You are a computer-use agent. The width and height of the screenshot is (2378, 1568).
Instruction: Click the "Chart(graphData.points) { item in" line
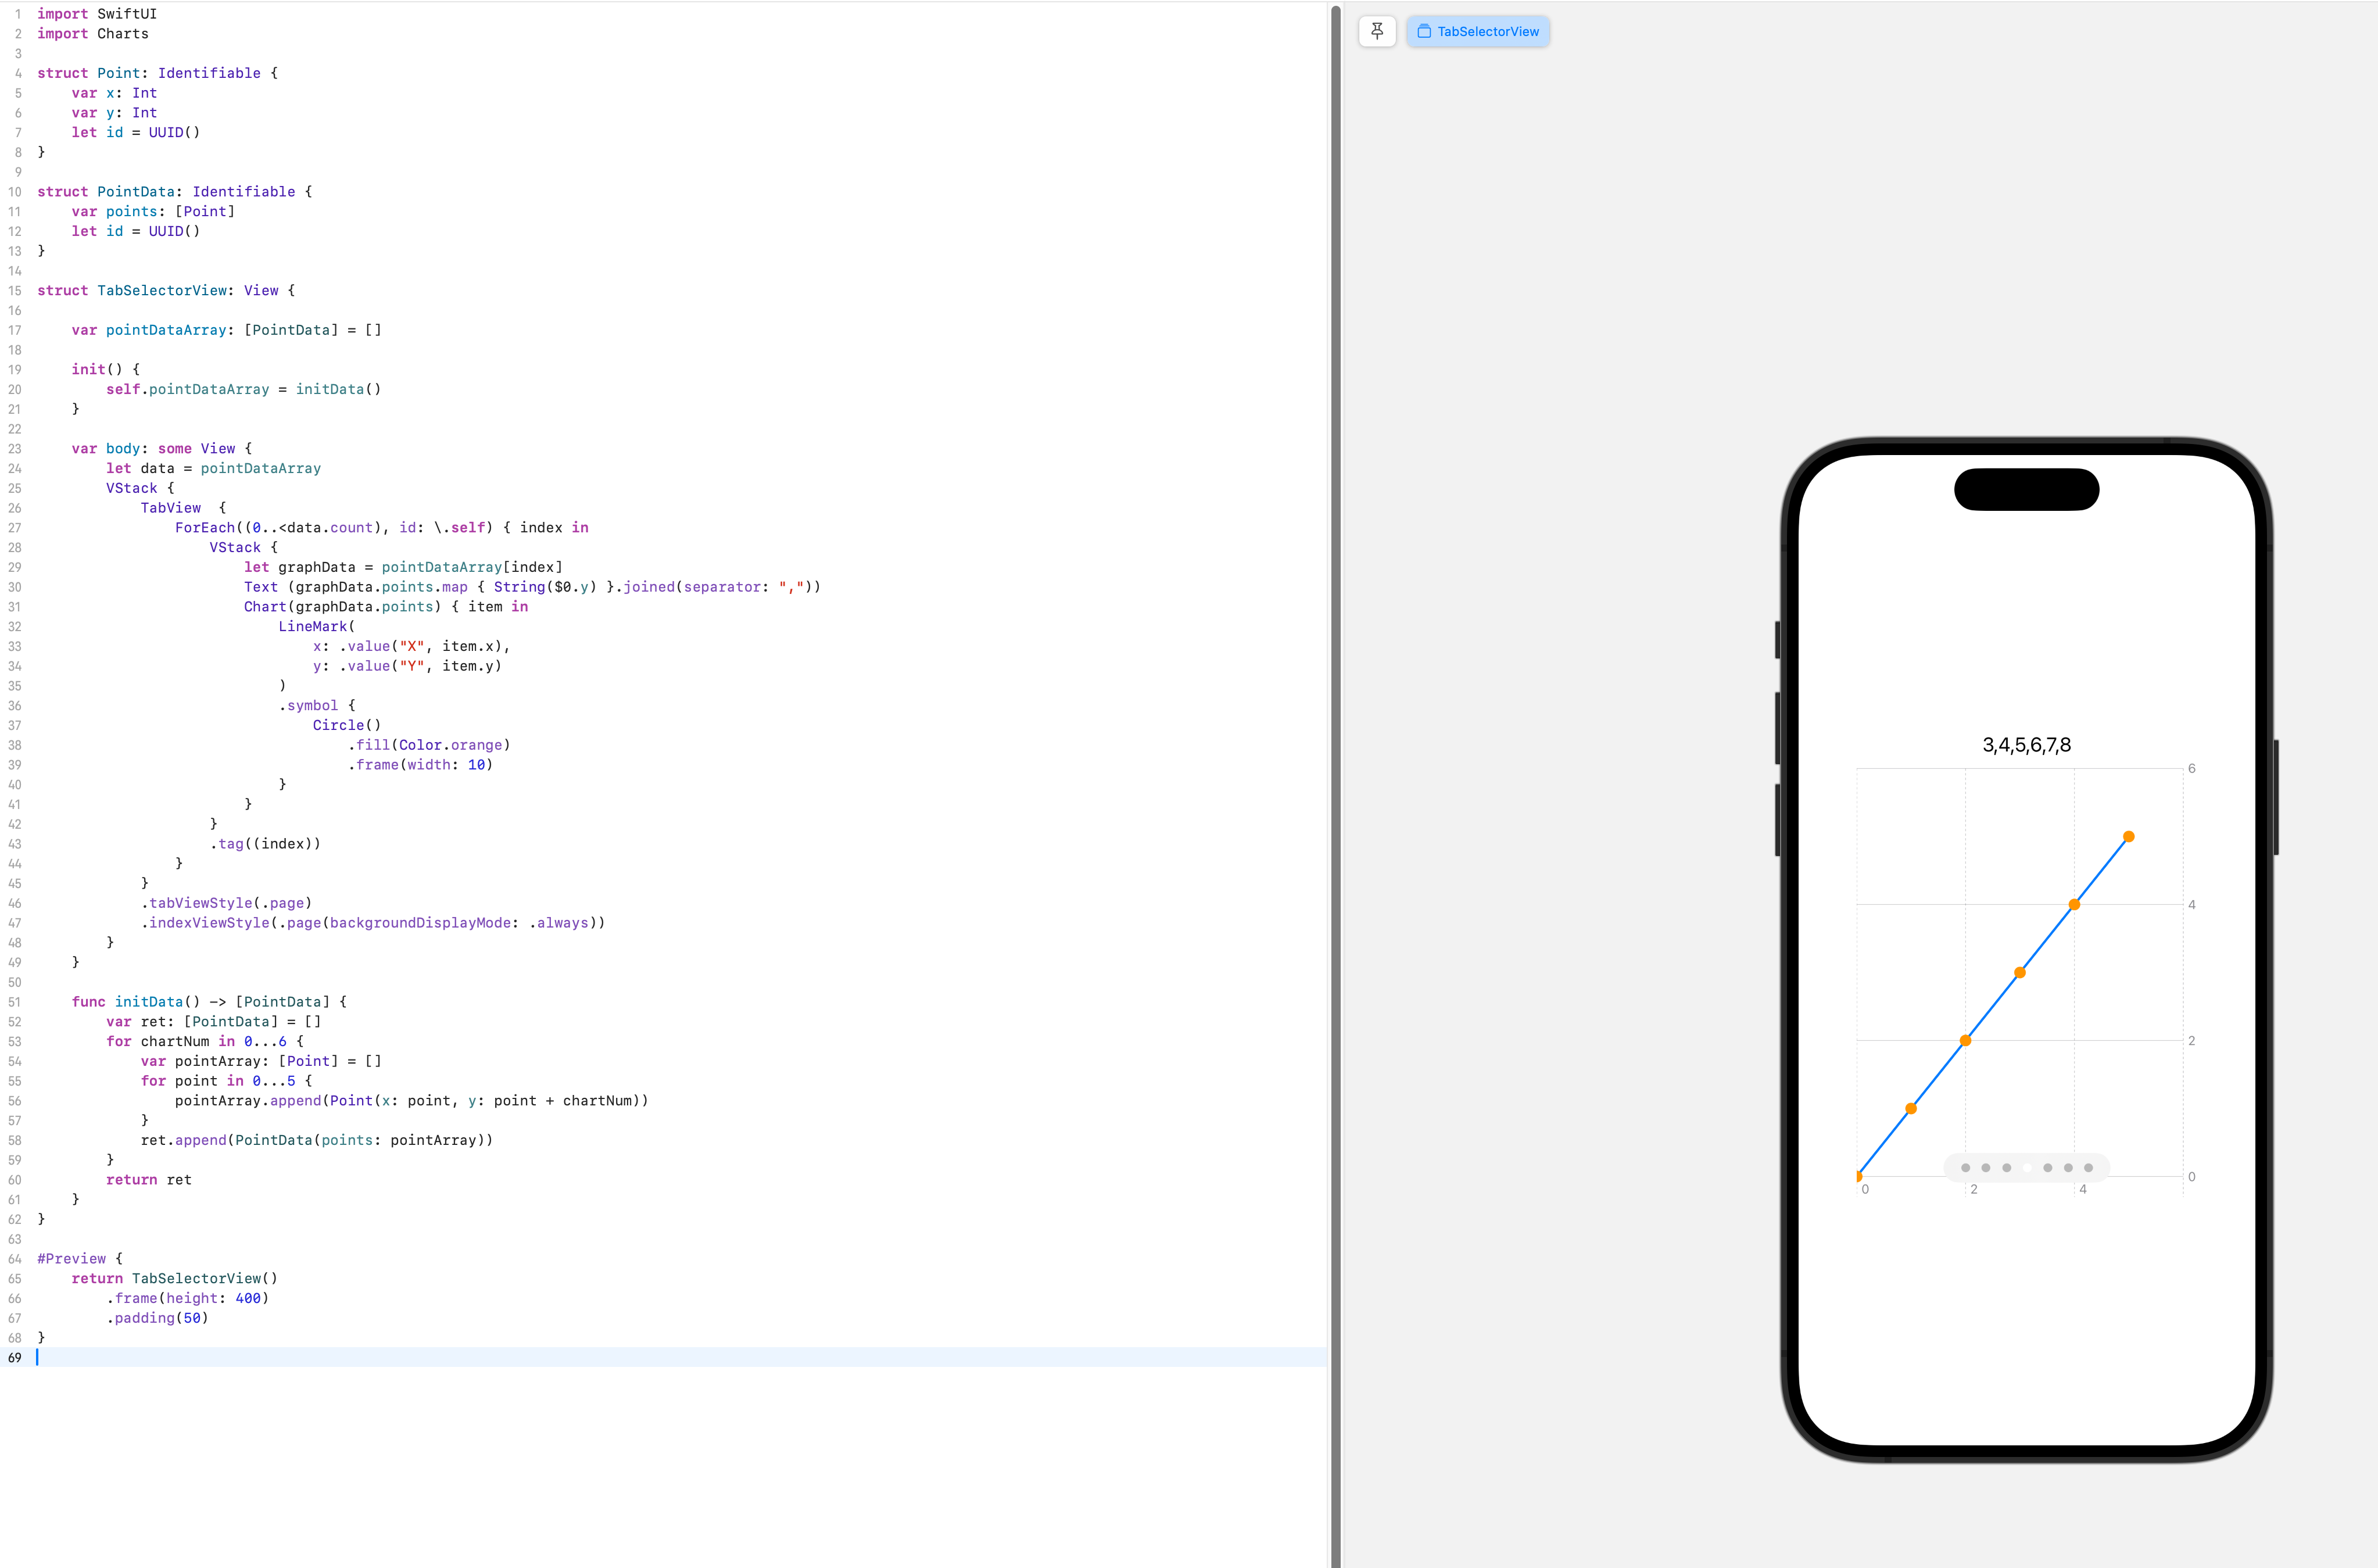click(386, 607)
